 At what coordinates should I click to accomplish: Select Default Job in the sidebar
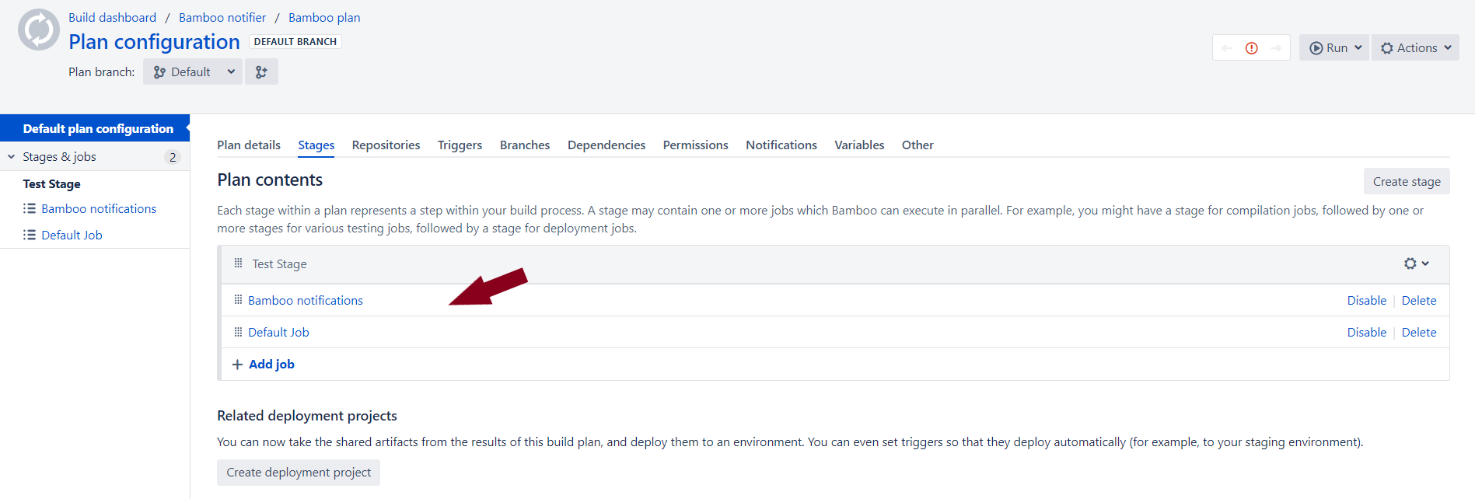pos(72,236)
